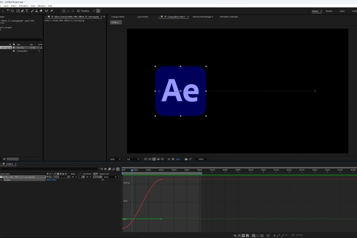Click the flowchart icon beside the PNG project item
This screenshot has width=357, height=238.
[41, 48]
